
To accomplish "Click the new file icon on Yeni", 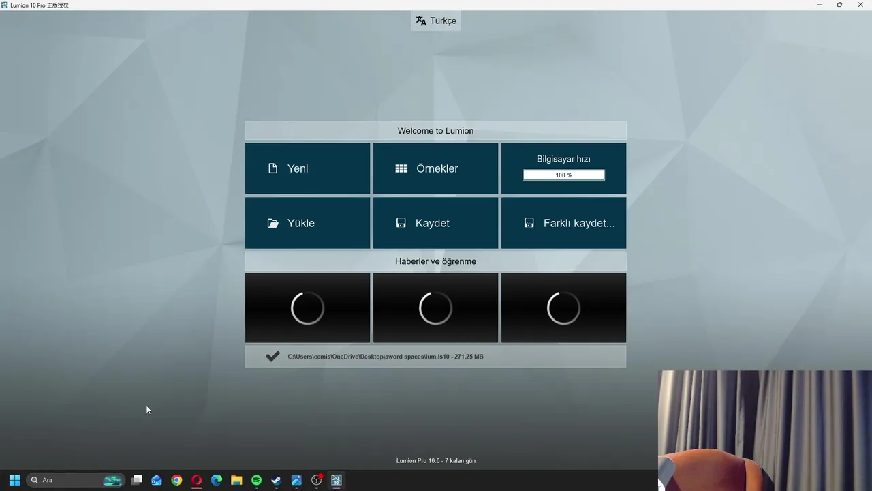I will click(273, 168).
